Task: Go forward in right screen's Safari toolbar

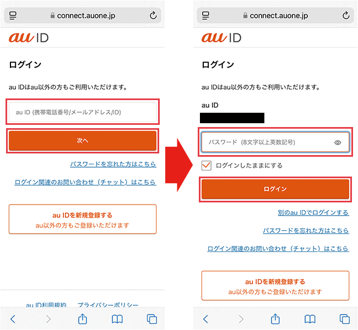Action: pyautogui.click(x=241, y=319)
